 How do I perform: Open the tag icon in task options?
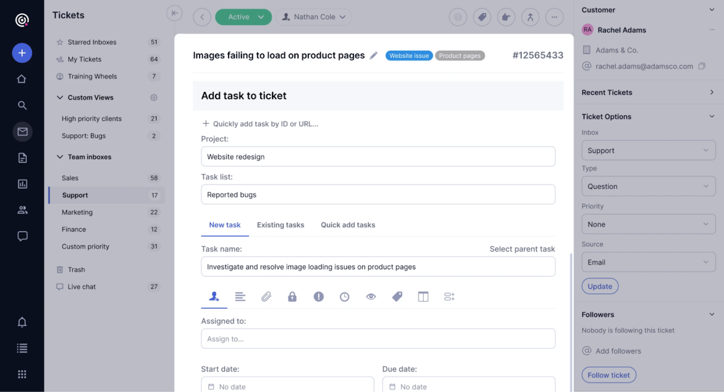tap(397, 297)
